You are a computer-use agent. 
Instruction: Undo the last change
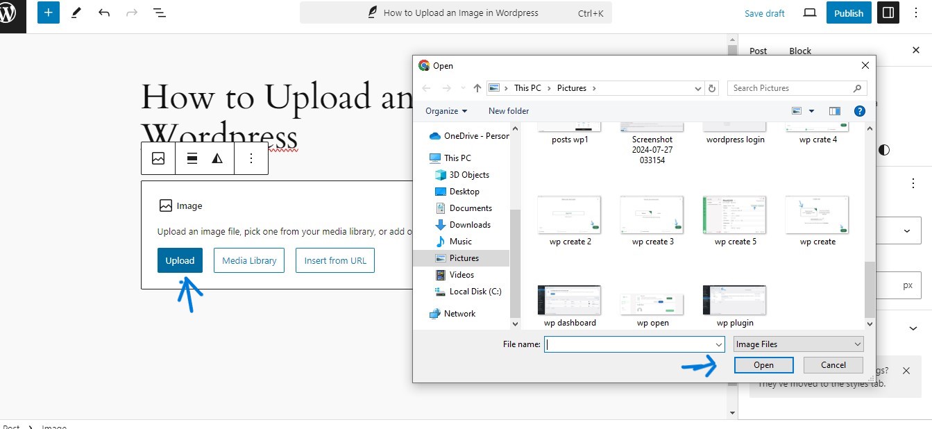tap(104, 12)
